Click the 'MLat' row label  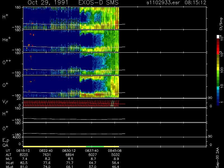10,167
